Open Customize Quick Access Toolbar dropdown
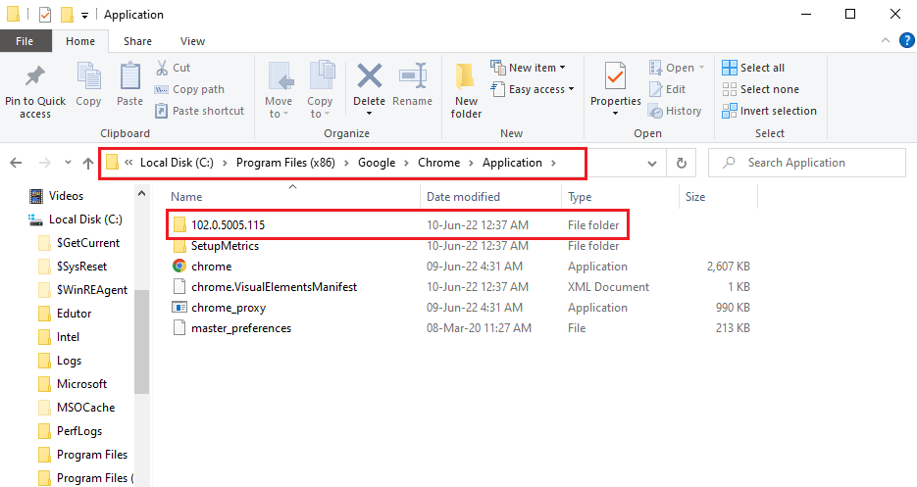917x487 pixels. coord(84,16)
